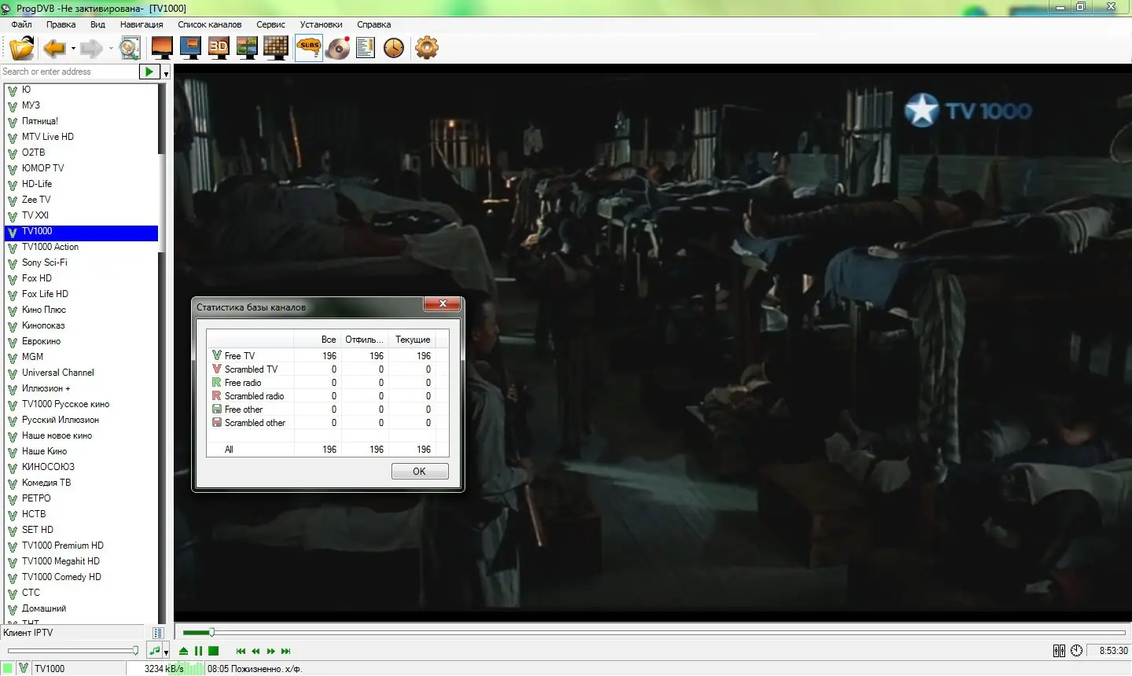Select the Комедия ТВ channel
The image size is (1132, 676).
[x=82, y=483]
